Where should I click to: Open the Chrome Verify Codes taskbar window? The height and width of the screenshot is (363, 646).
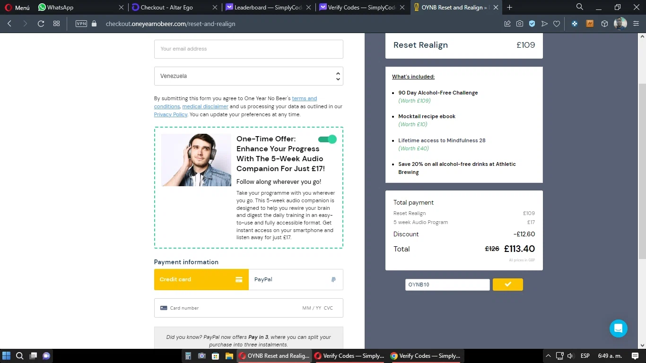[425, 356]
